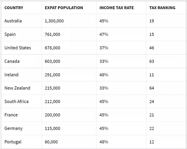Select the New Zealand country cell
The height and width of the screenshot is (149, 187).
[x=17, y=88]
